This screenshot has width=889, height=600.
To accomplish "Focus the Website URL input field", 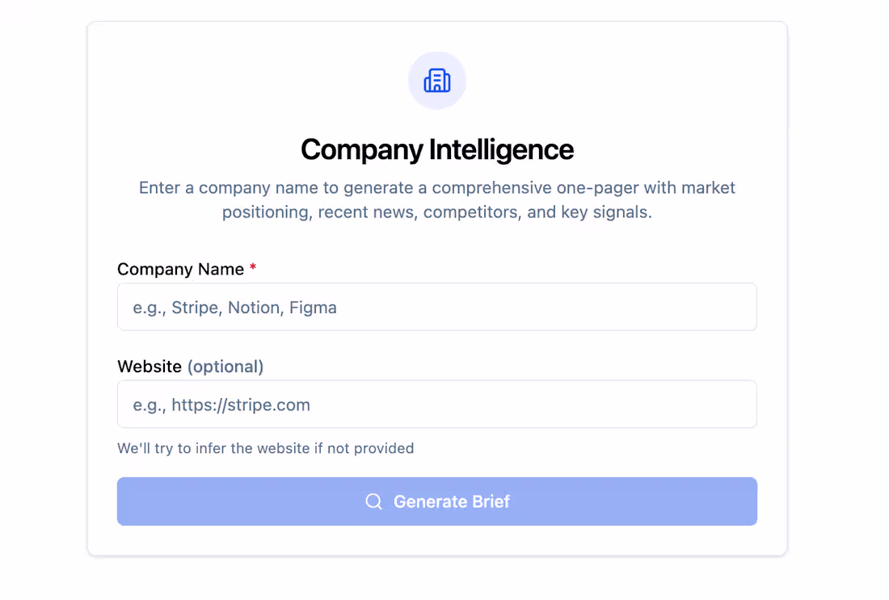I will (437, 404).
